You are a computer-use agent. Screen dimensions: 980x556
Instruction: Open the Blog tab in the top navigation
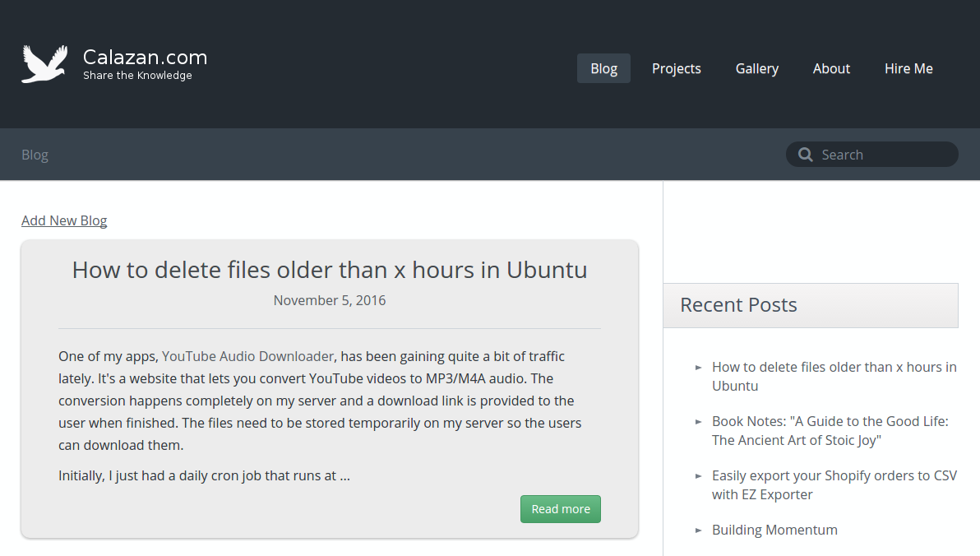click(603, 68)
